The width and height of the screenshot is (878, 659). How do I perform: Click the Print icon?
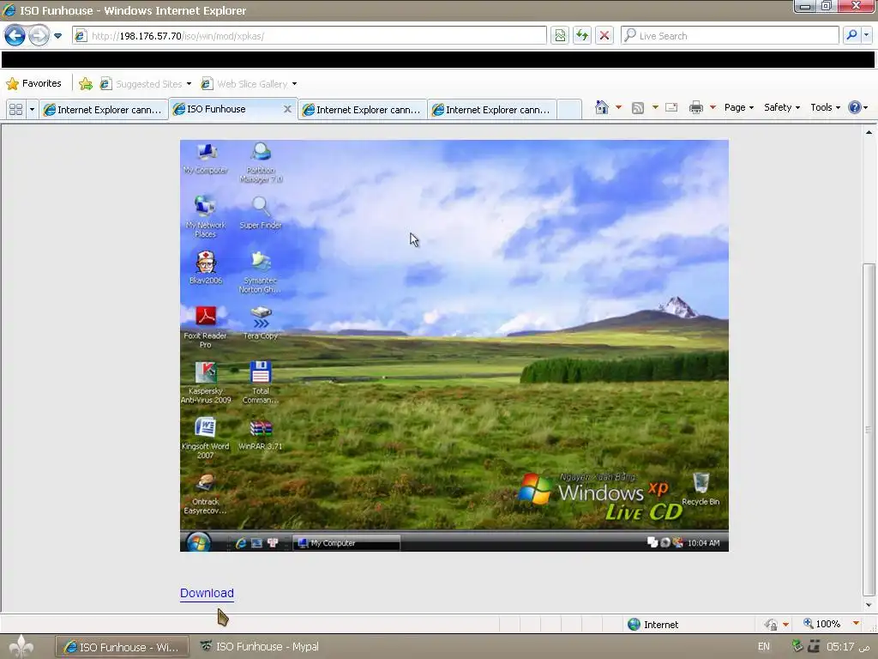coord(696,107)
